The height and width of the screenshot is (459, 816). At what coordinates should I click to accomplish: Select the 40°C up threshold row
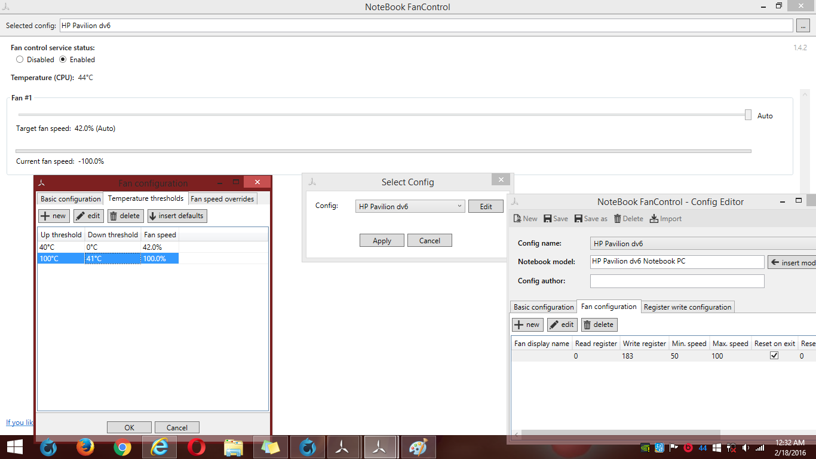pos(108,247)
